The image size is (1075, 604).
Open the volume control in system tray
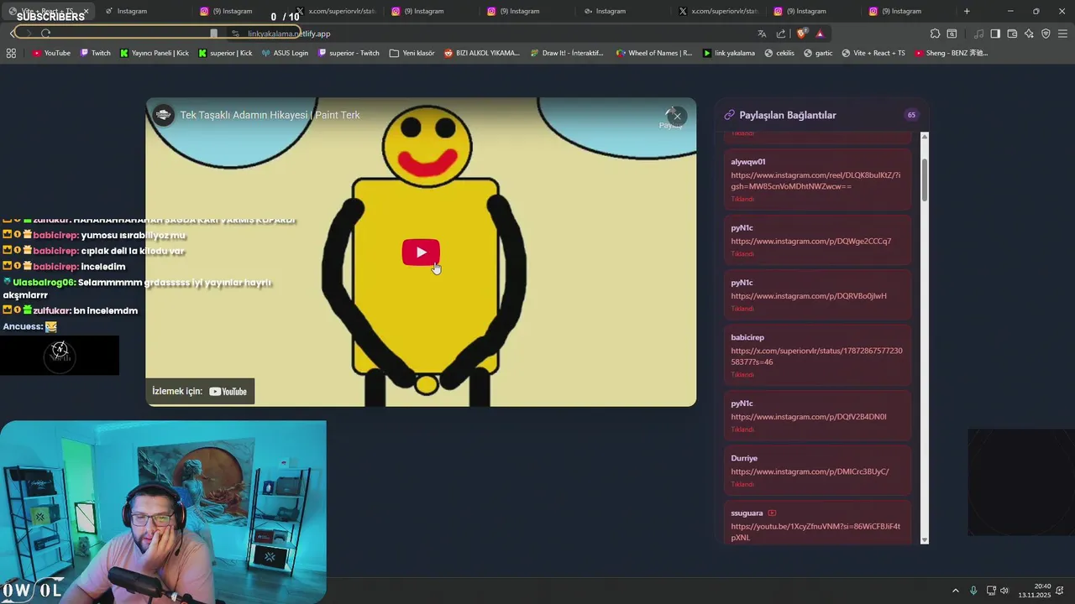pos(1004,591)
